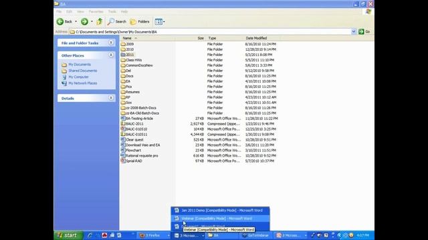The image size is (428, 240).
Task: Open the File menu
Action: click(x=59, y=12)
